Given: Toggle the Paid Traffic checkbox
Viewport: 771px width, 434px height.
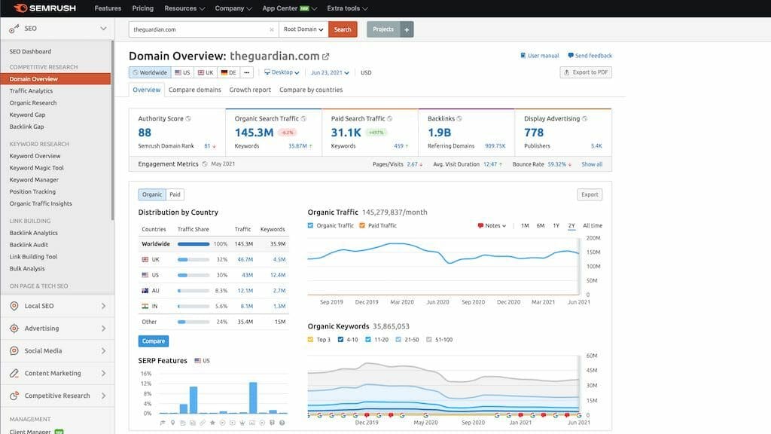Looking at the screenshot, I should coord(362,225).
